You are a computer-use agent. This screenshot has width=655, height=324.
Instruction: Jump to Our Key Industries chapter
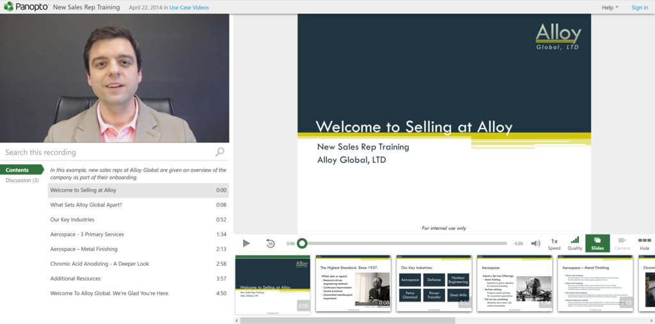click(x=72, y=220)
